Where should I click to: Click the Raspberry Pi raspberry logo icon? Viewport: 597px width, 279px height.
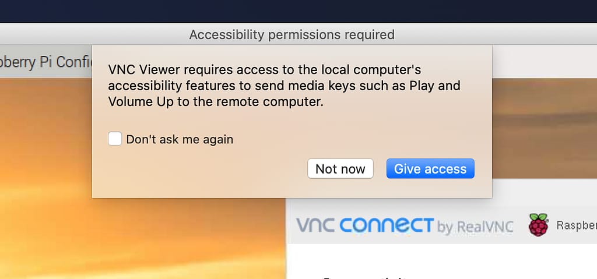point(539,225)
